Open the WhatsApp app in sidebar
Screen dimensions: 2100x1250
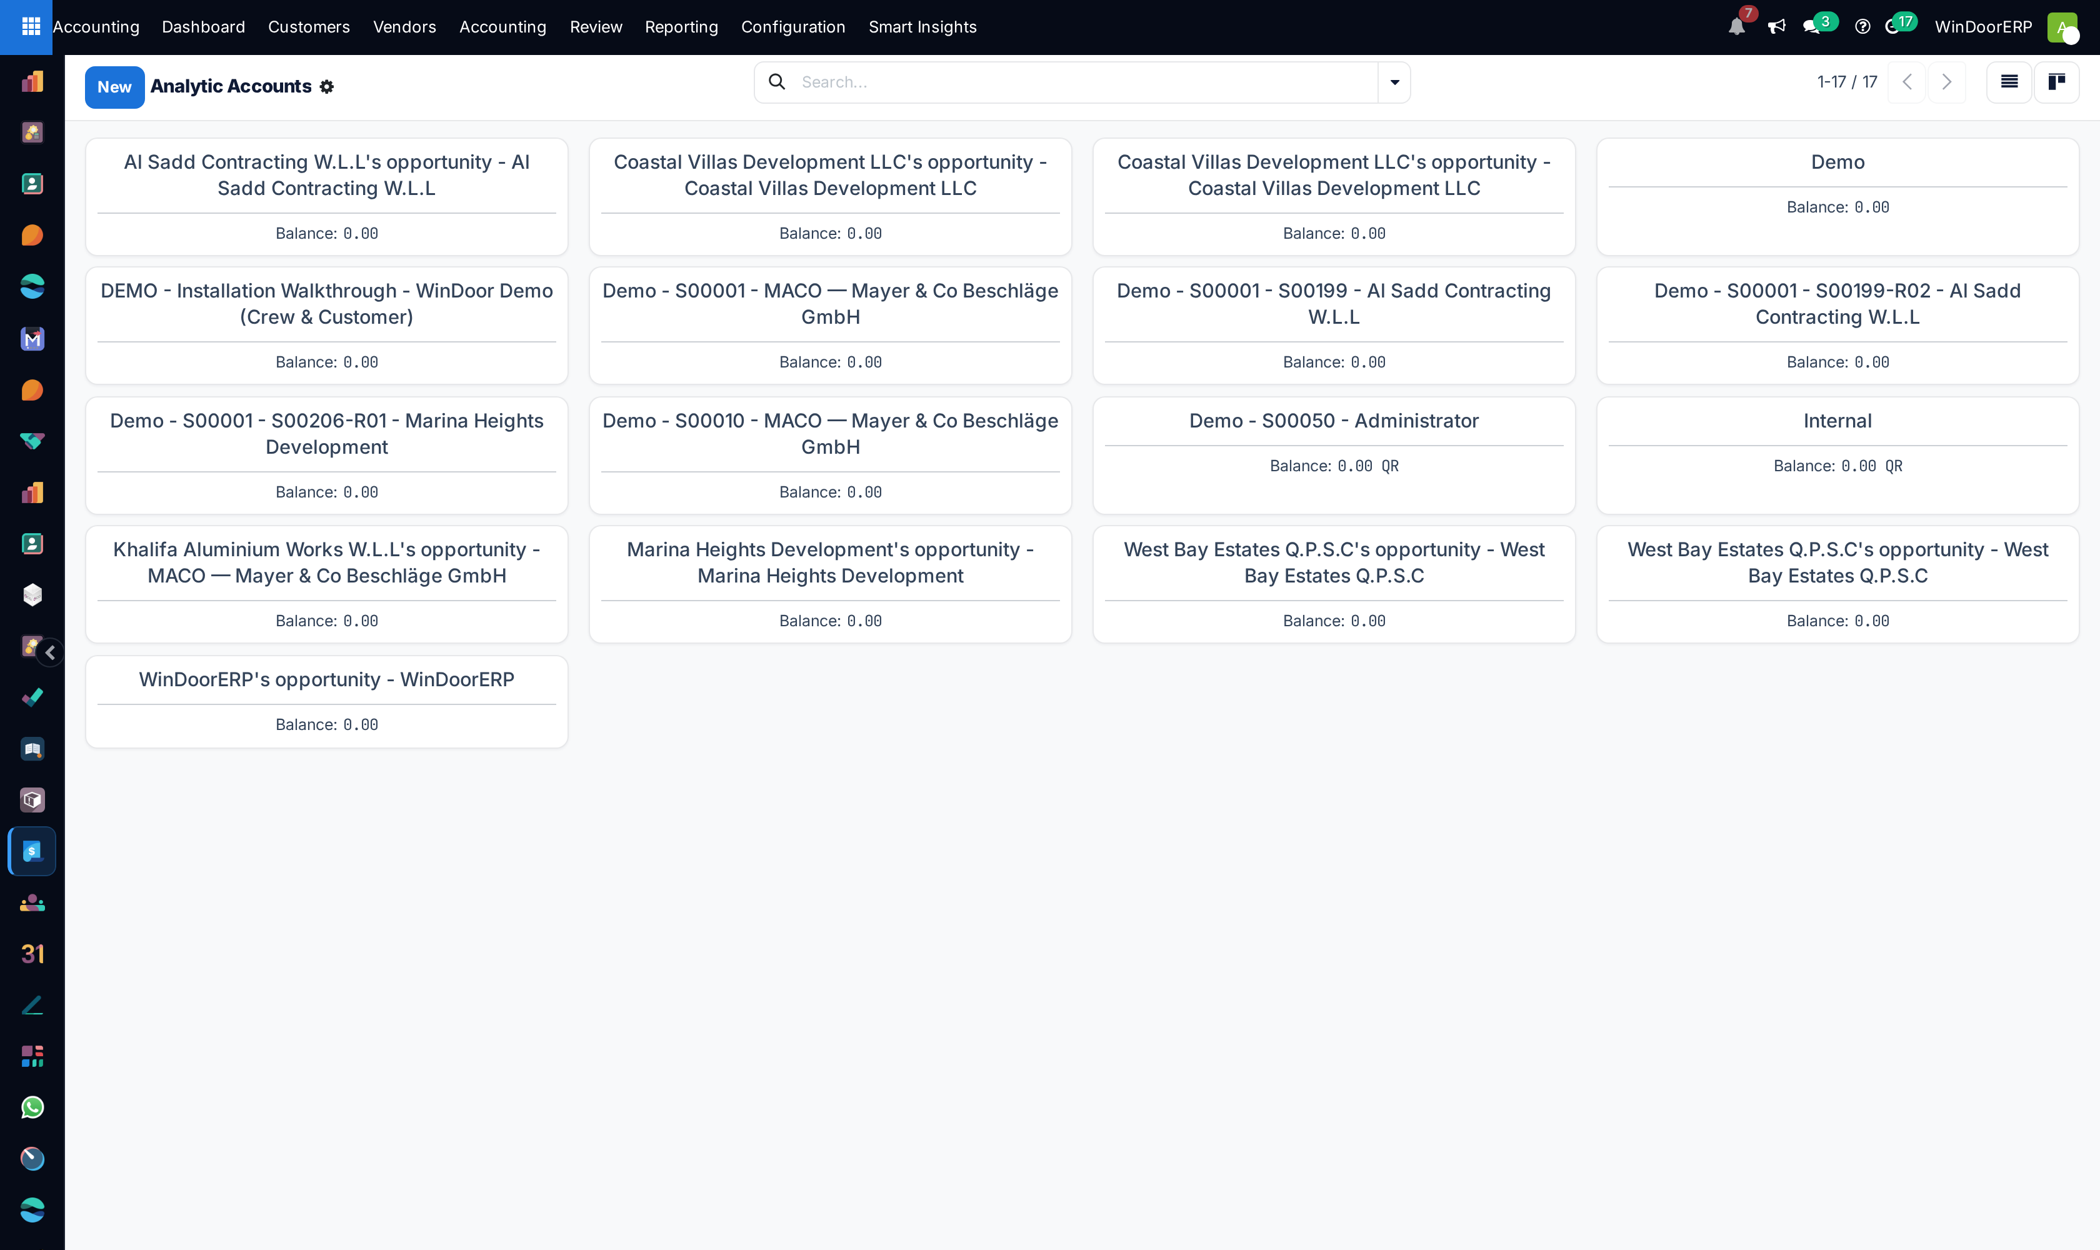(32, 1107)
